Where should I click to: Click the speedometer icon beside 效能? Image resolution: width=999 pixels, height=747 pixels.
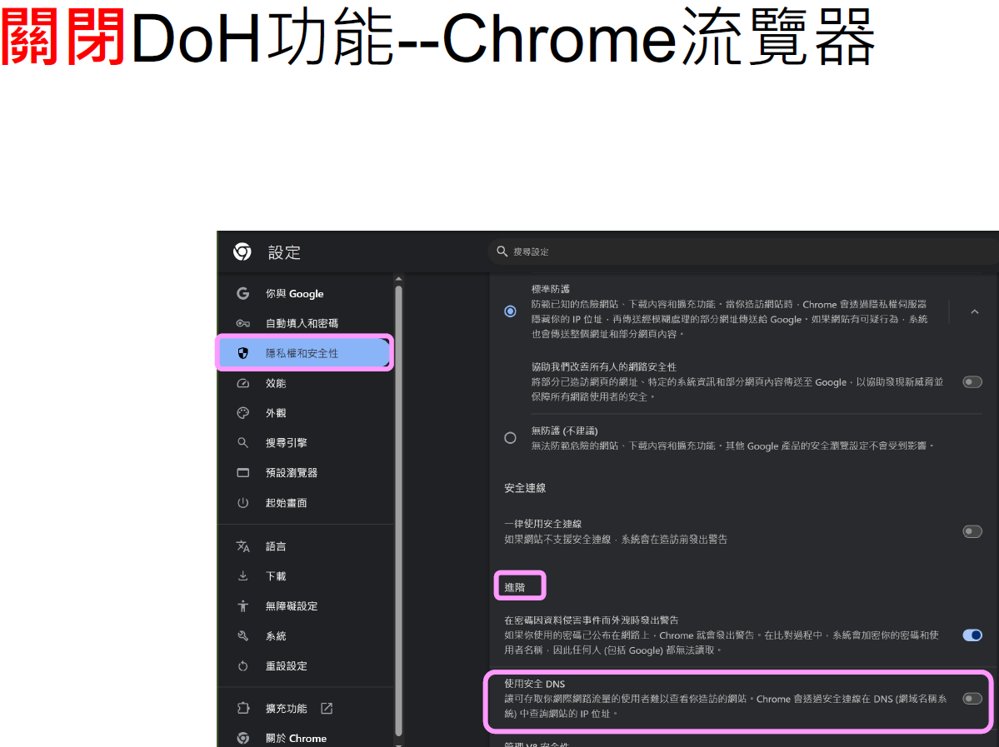pyautogui.click(x=243, y=383)
